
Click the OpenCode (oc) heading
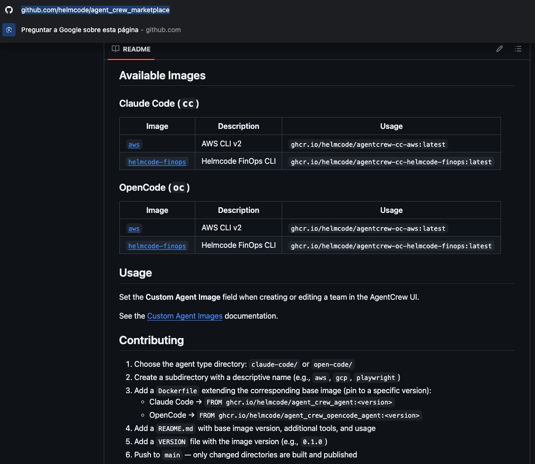[154, 187]
